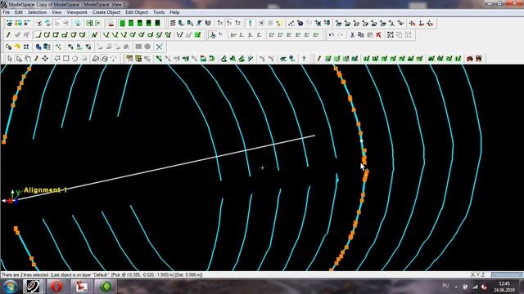
Task: Click the RU language indicator
Action: [x=445, y=286]
